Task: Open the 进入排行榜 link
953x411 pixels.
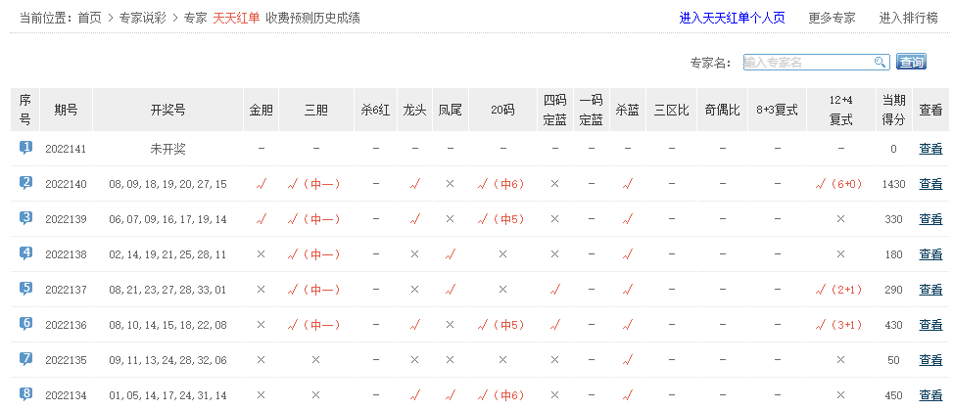Action: pos(910,18)
